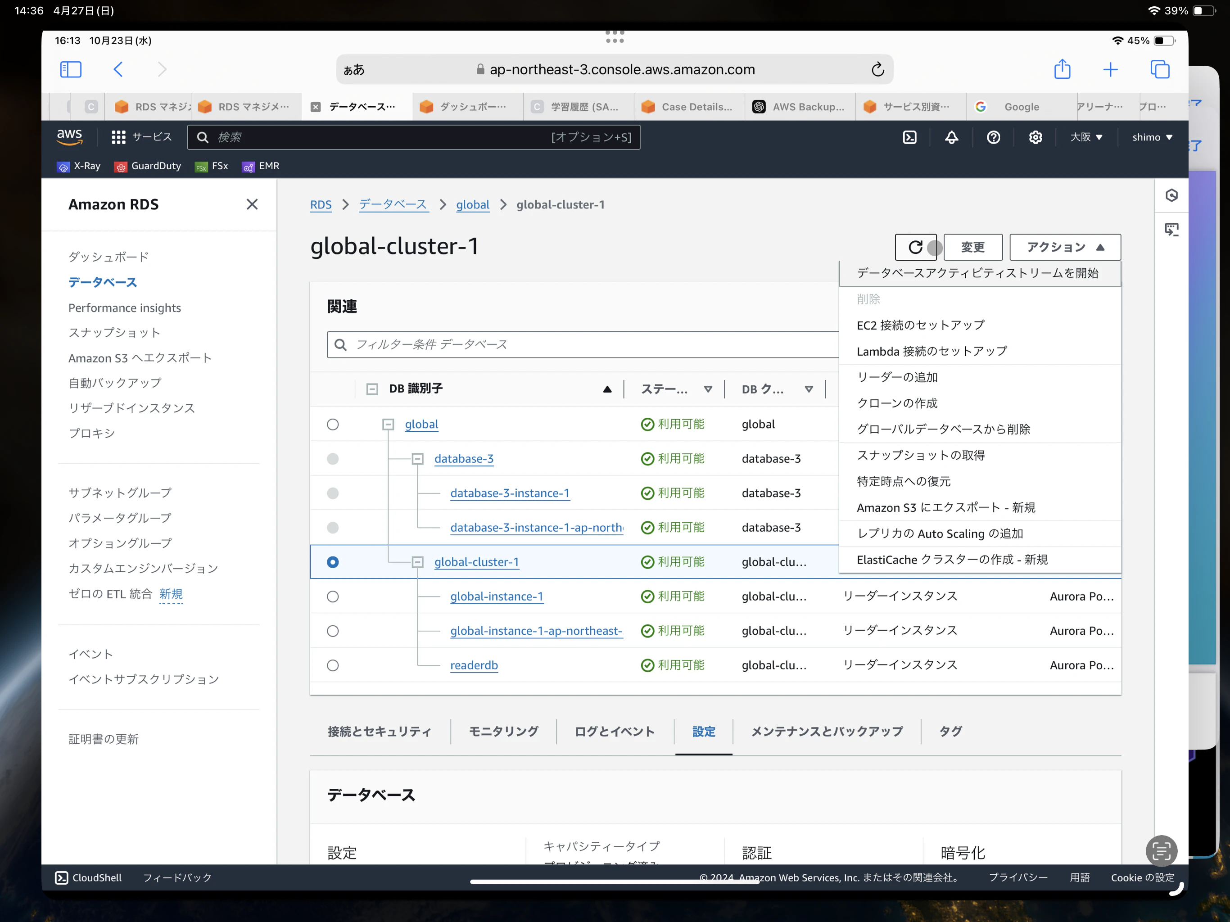
Task: Open settings gear icon
Action: pos(1035,137)
